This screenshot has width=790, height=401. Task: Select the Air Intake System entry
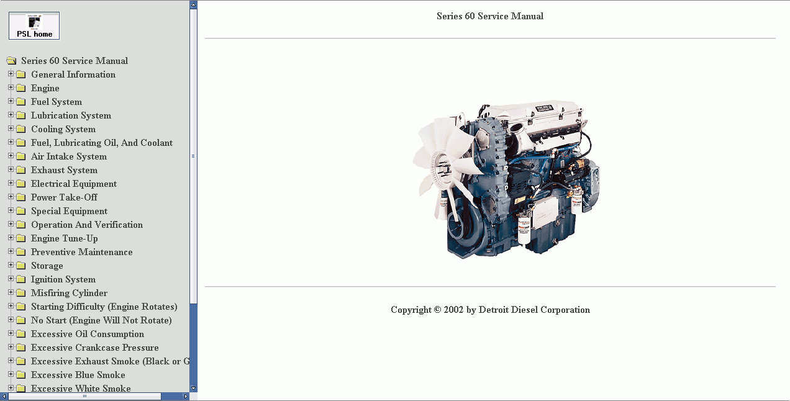[68, 156]
